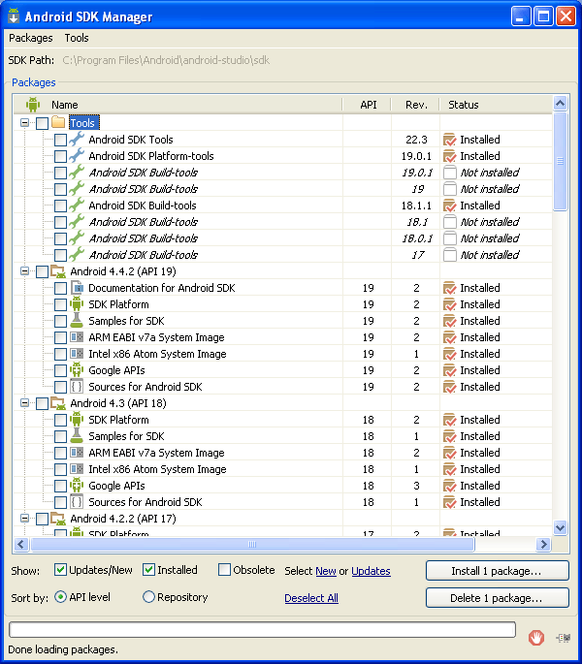
Task: Check the Android SDK Tools package checkbox
Action: pyautogui.click(x=60, y=140)
